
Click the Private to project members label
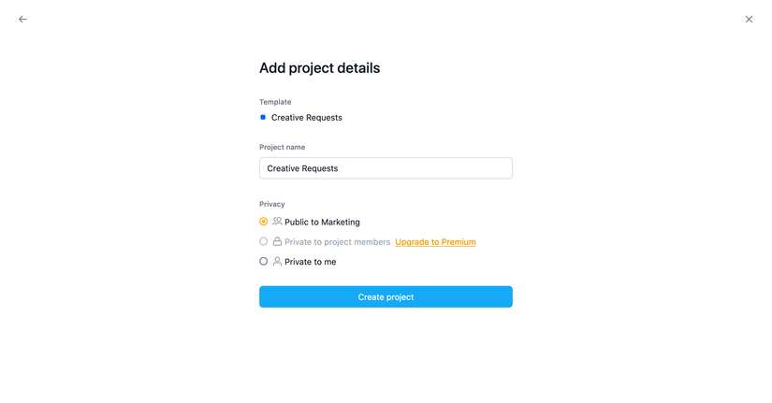point(337,242)
